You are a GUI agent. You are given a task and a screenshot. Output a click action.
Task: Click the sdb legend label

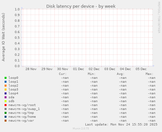click(11, 101)
